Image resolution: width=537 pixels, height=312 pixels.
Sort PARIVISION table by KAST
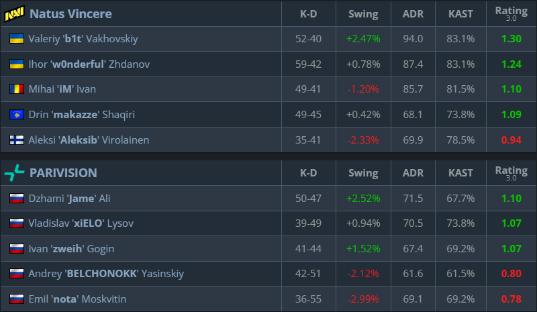[x=460, y=173]
